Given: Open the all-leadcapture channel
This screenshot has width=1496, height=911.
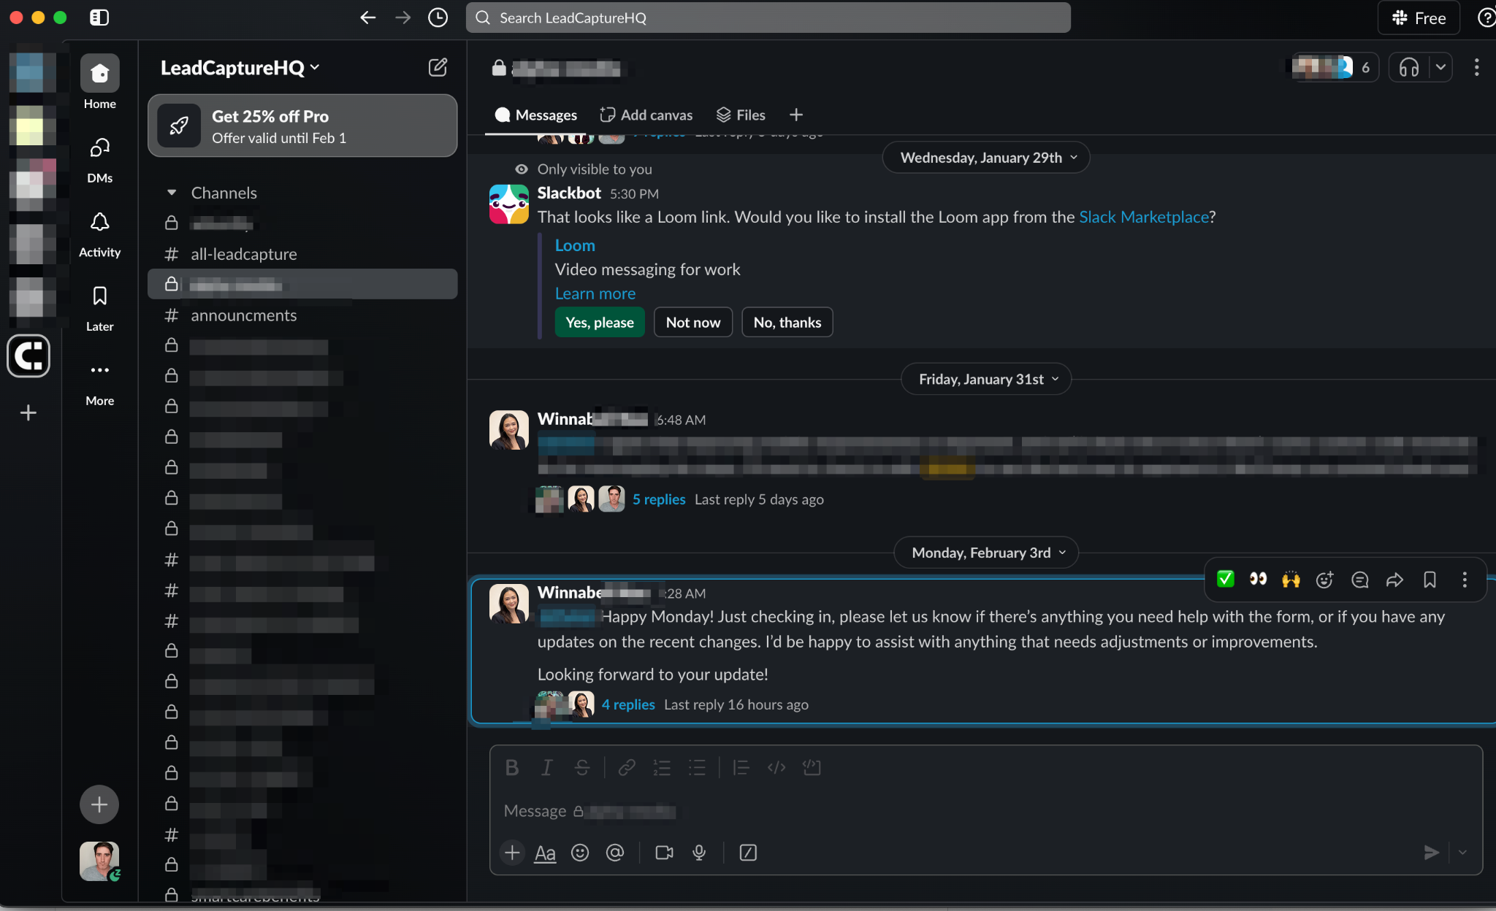Looking at the screenshot, I should point(244,254).
